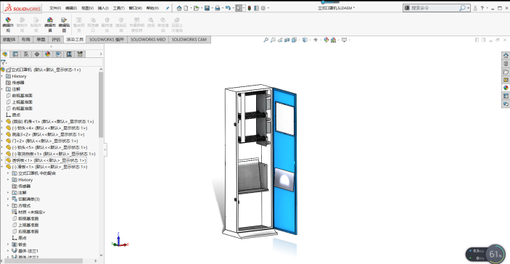510x264 pixels.
Task: Select the 透明板<1> component in tree
Action: [46, 160]
